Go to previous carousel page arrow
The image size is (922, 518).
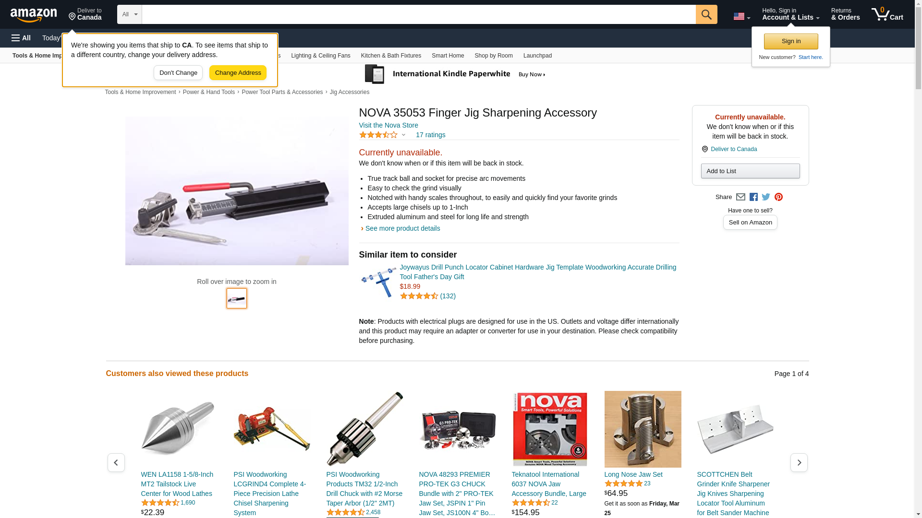coord(116,462)
